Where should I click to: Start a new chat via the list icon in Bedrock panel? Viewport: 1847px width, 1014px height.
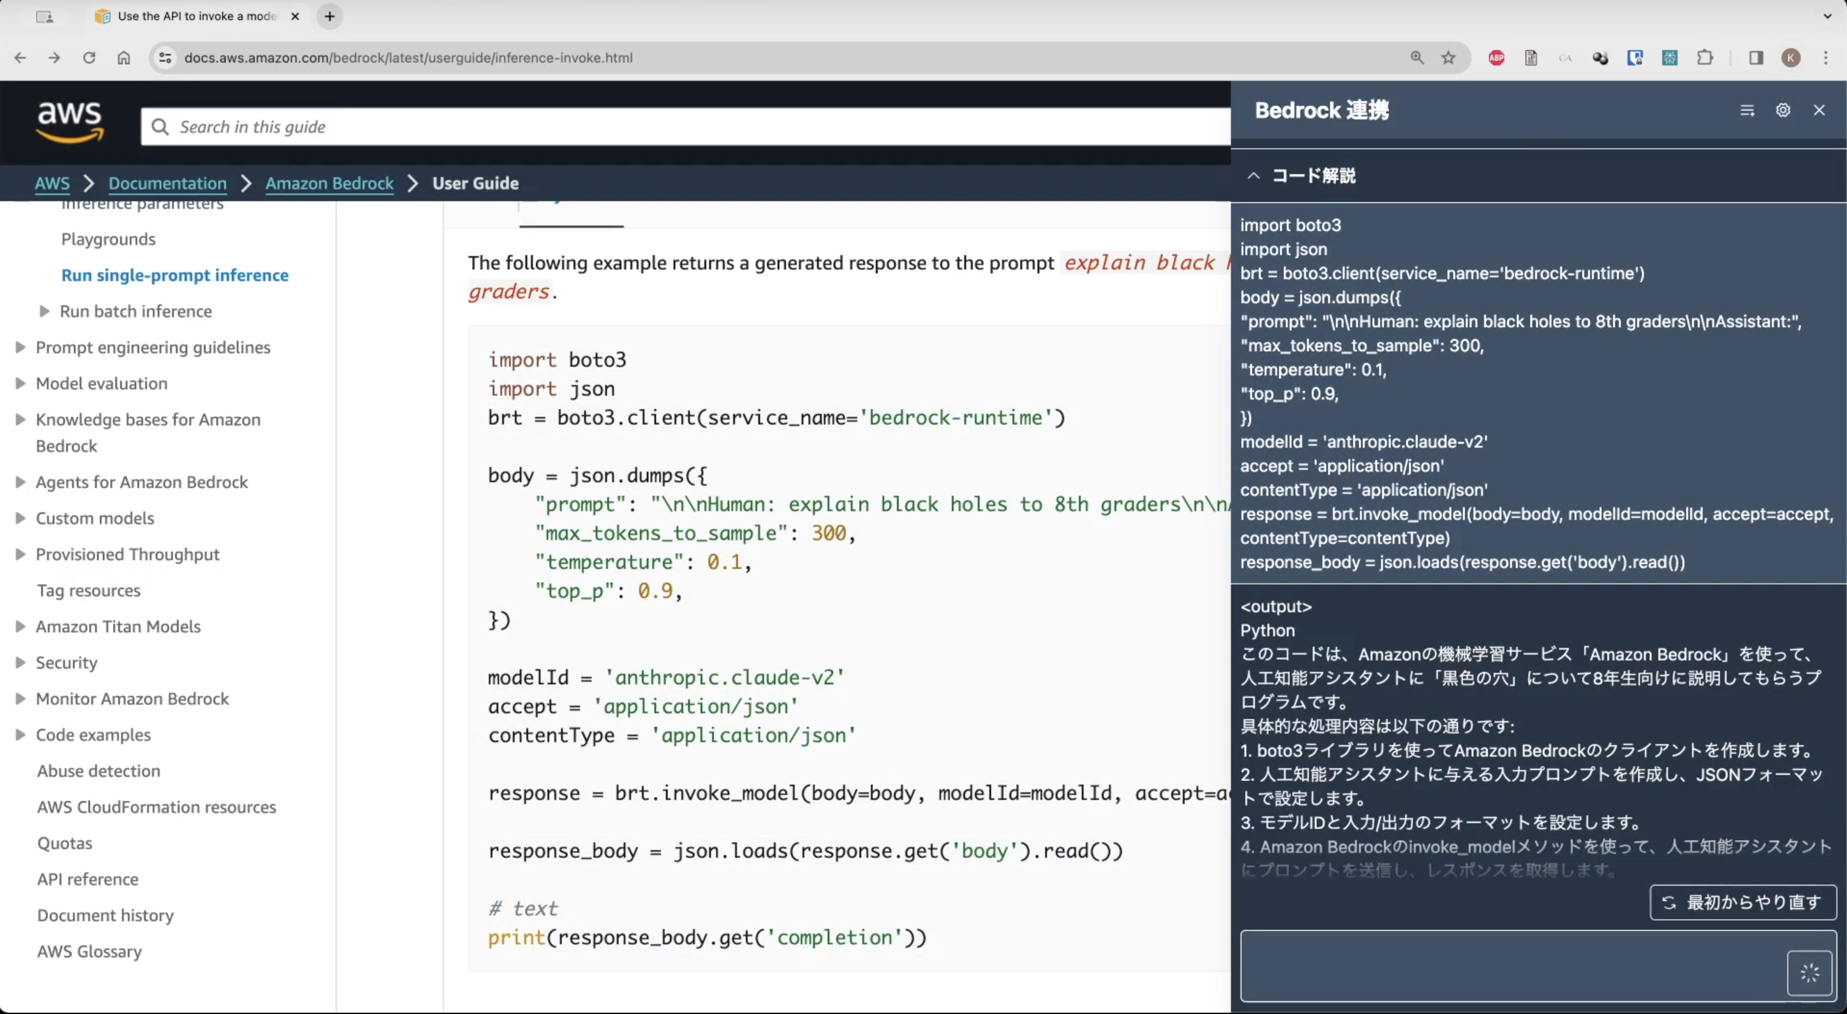tap(1748, 110)
